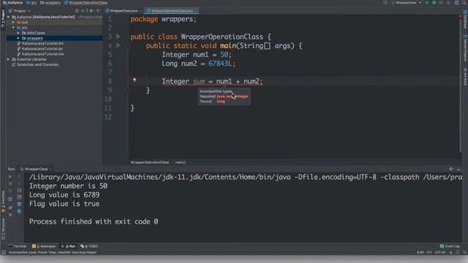Open the WrapperClass run configuration dropdown

click(407, 3)
